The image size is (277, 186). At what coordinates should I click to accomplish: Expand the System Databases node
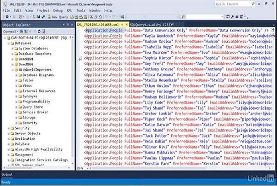pyautogui.click(x=13, y=48)
